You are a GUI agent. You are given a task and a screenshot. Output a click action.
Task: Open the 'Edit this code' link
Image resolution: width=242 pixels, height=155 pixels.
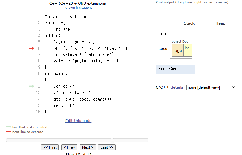tap(78, 121)
